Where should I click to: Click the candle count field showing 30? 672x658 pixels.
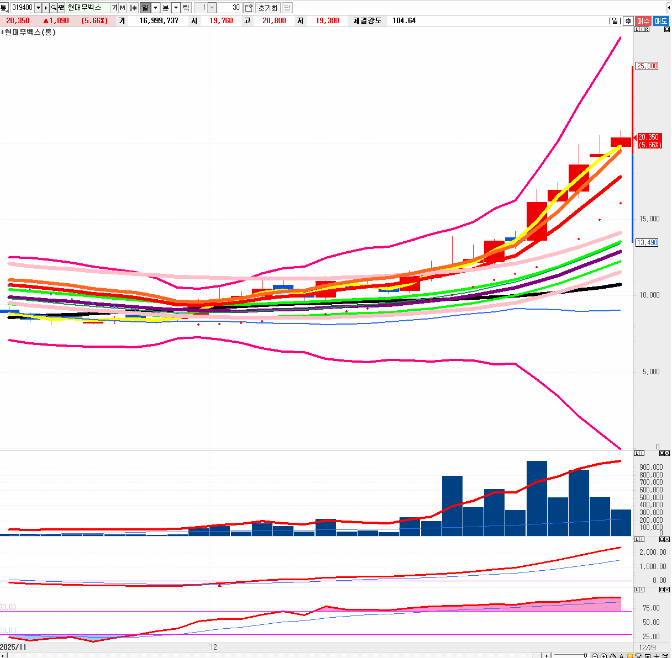[230, 8]
